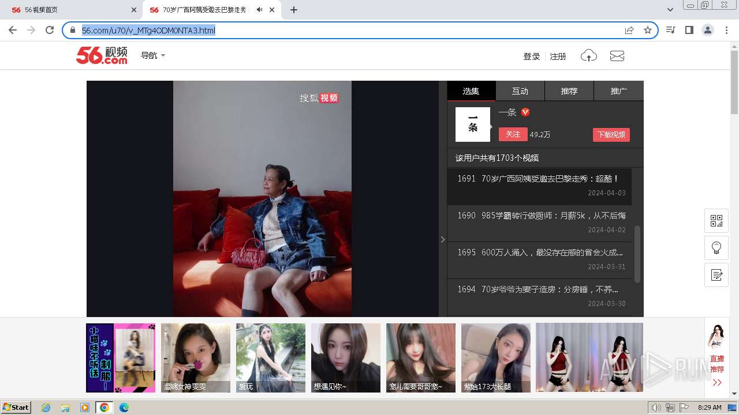Open the QR code side icon

(716, 221)
